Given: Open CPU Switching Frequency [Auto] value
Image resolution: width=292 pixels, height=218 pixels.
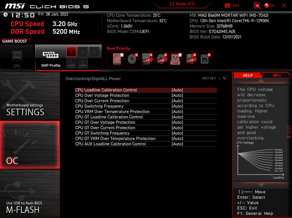Looking at the screenshot, I should (177, 106).
